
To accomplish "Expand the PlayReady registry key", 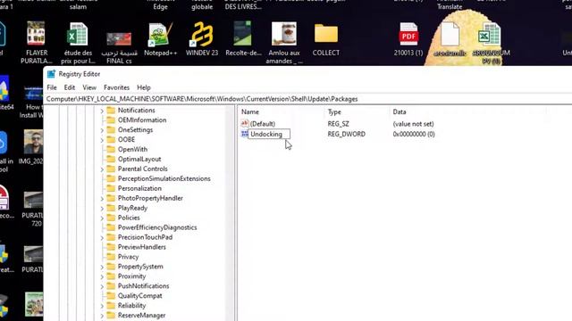I will (102, 208).
